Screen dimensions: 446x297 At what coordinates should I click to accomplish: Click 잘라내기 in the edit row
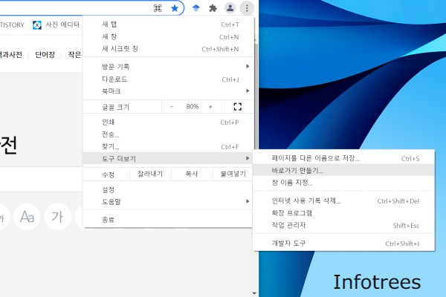150,174
